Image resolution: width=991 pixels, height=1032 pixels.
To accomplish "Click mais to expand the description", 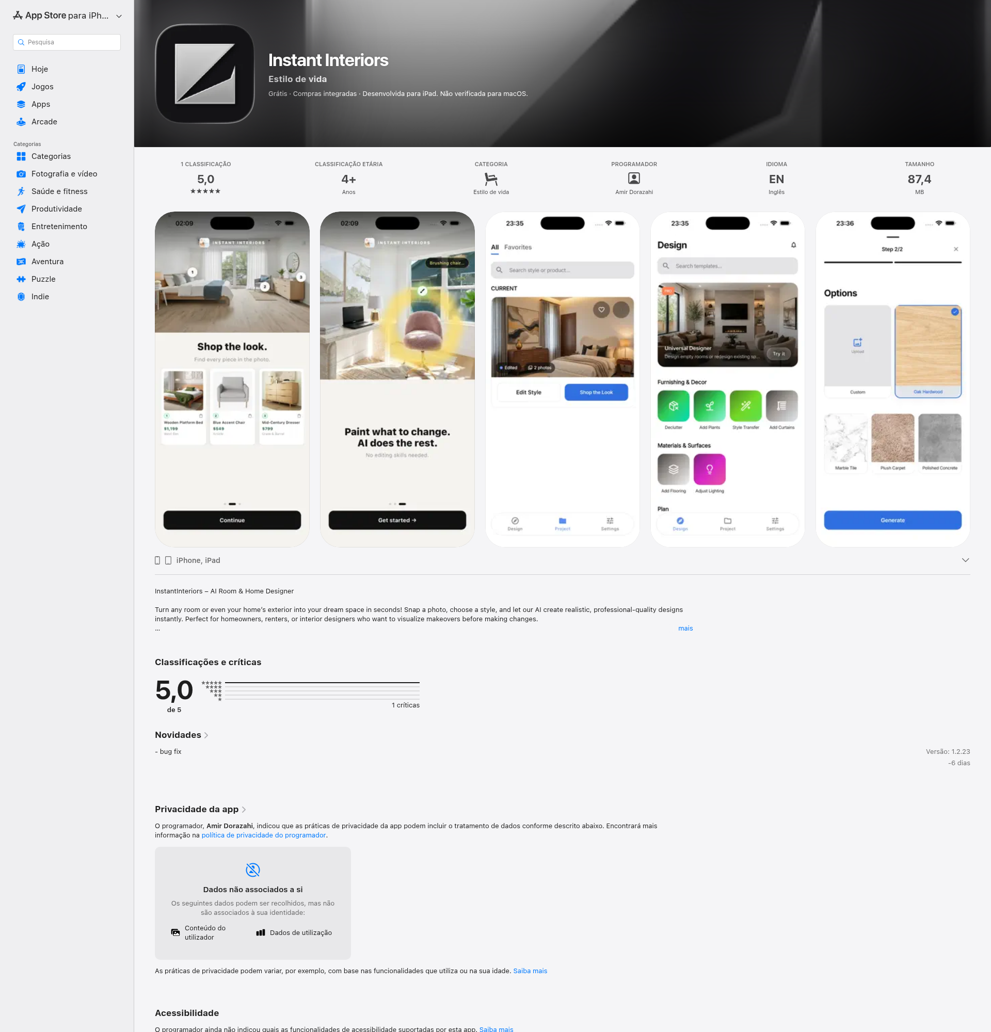I will [x=685, y=628].
